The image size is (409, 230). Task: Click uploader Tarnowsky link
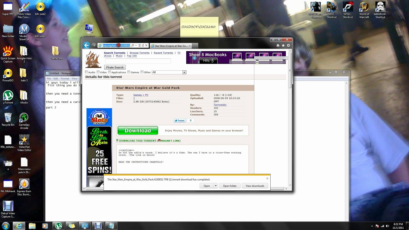tap(220, 105)
